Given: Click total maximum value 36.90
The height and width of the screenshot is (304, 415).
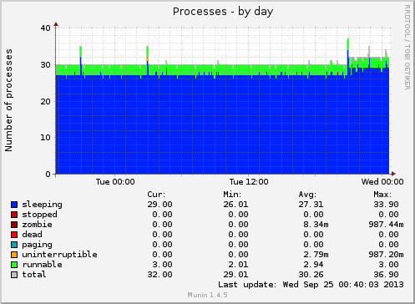Looking at the screenshot, I should [x=386, y=275].
